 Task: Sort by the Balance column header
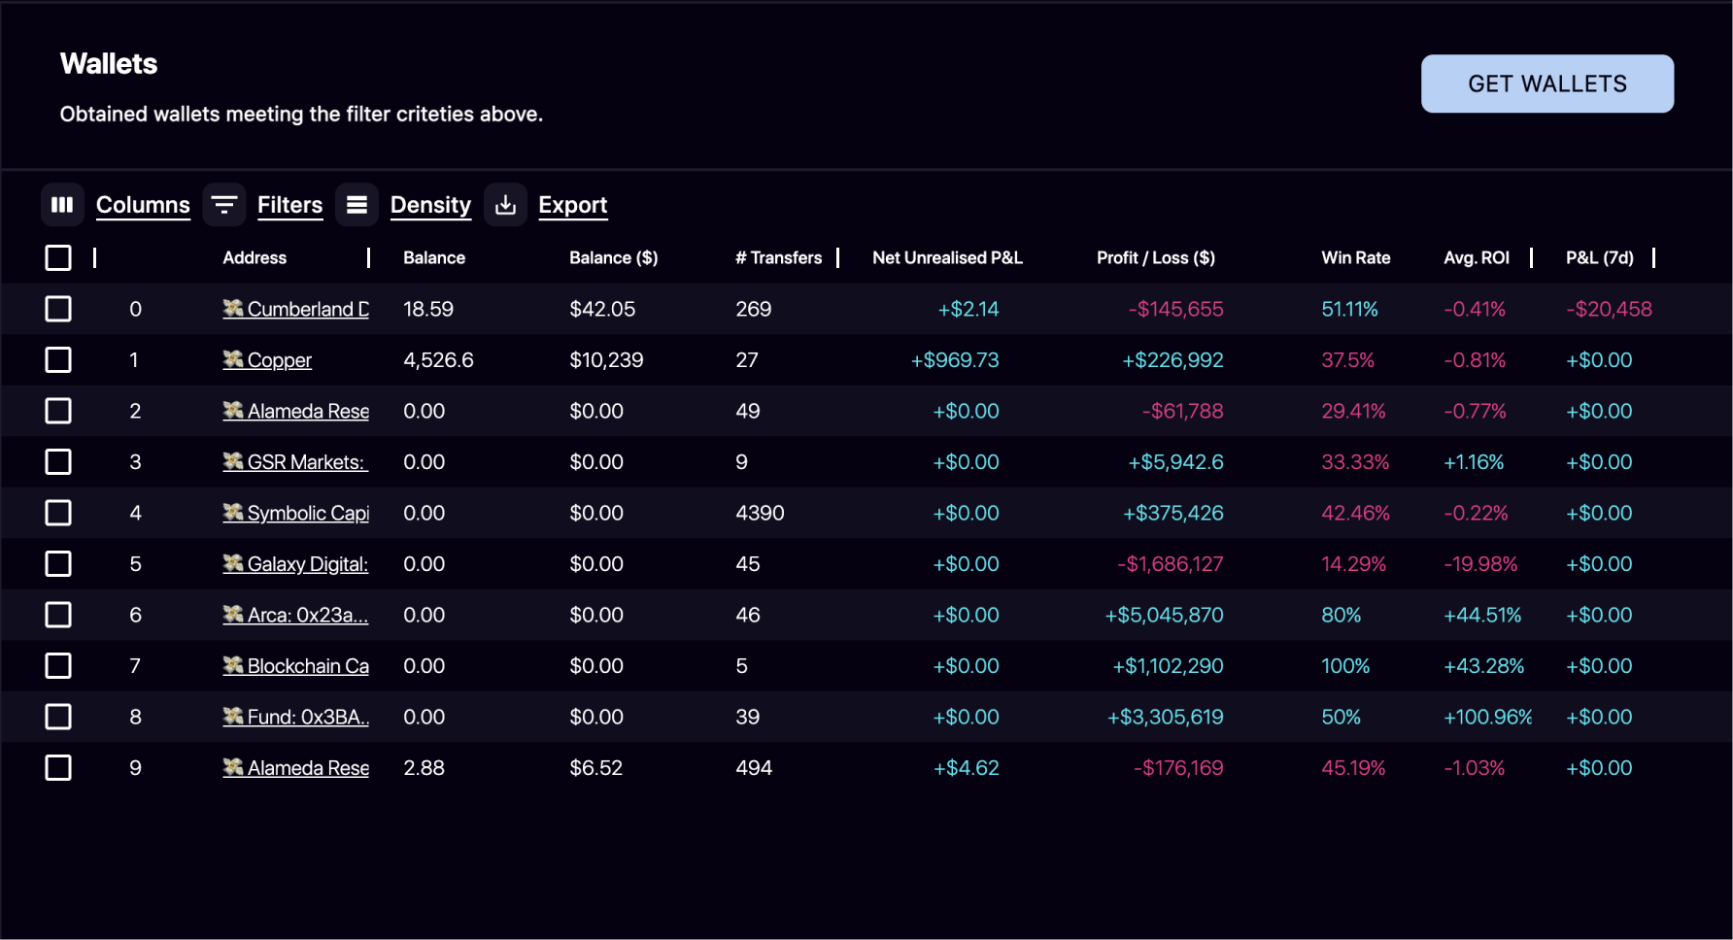pyautogui.click(x=434, y=257)
